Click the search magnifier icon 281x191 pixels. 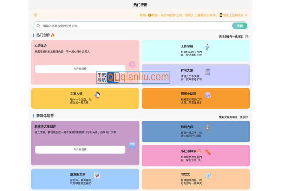coord(38,26)
